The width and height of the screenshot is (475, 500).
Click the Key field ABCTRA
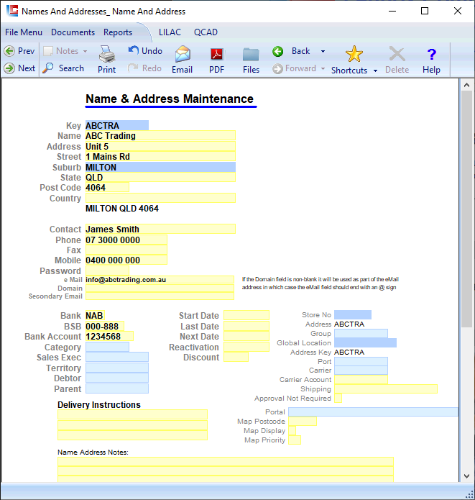point(117,125)
